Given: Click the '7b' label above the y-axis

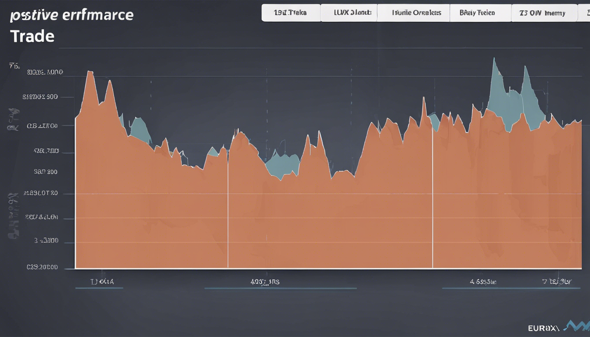Looking at the screenshot, I should pos(14,66).
